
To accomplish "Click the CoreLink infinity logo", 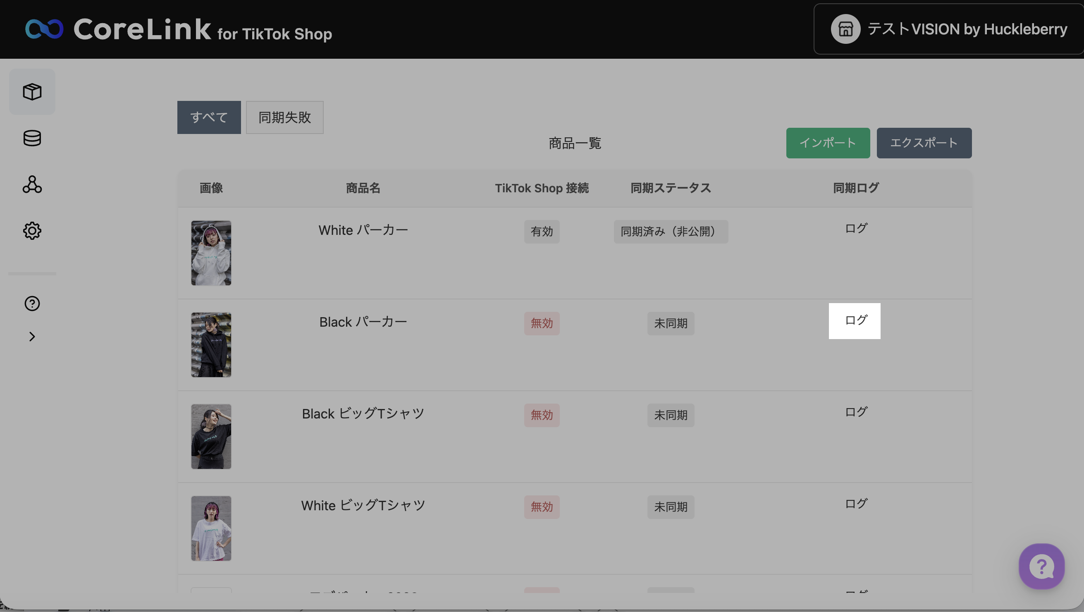I will 44,29.
